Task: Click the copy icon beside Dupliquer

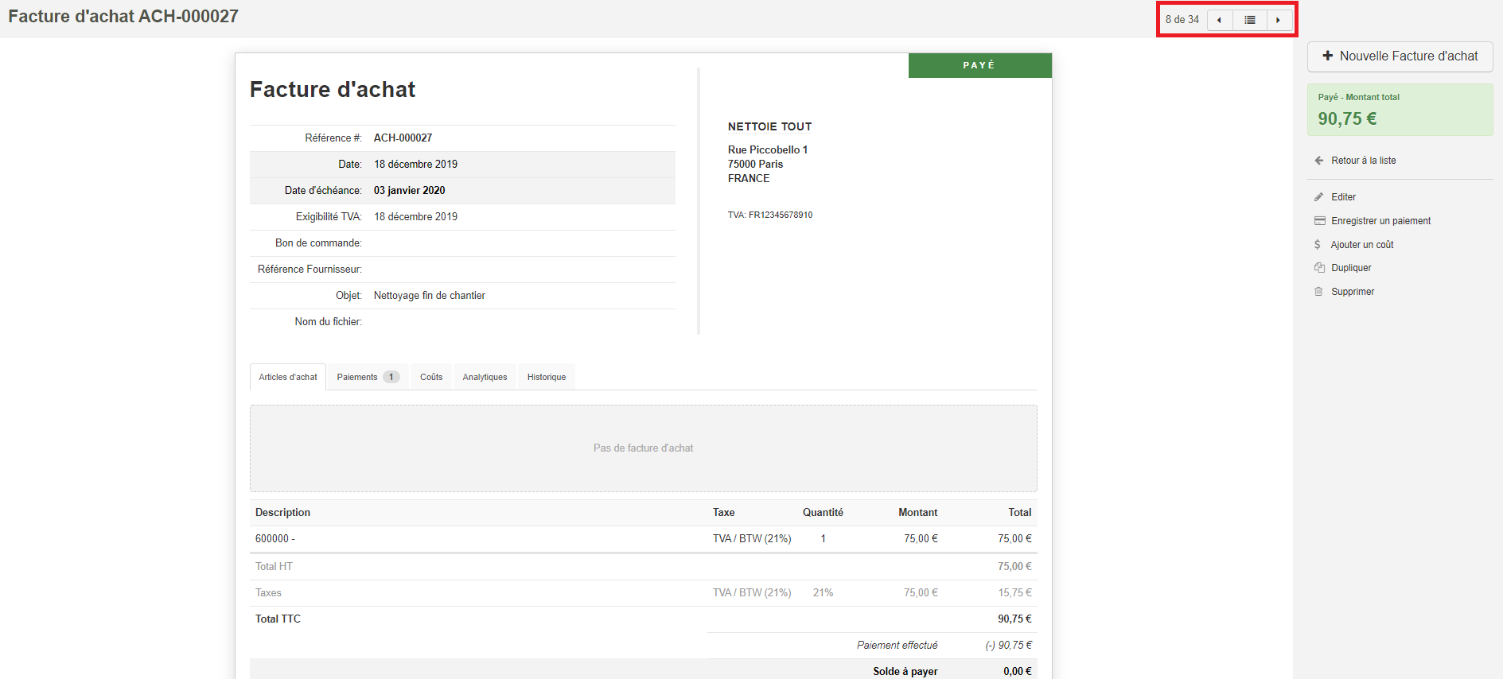Action: pos(1319,268)
